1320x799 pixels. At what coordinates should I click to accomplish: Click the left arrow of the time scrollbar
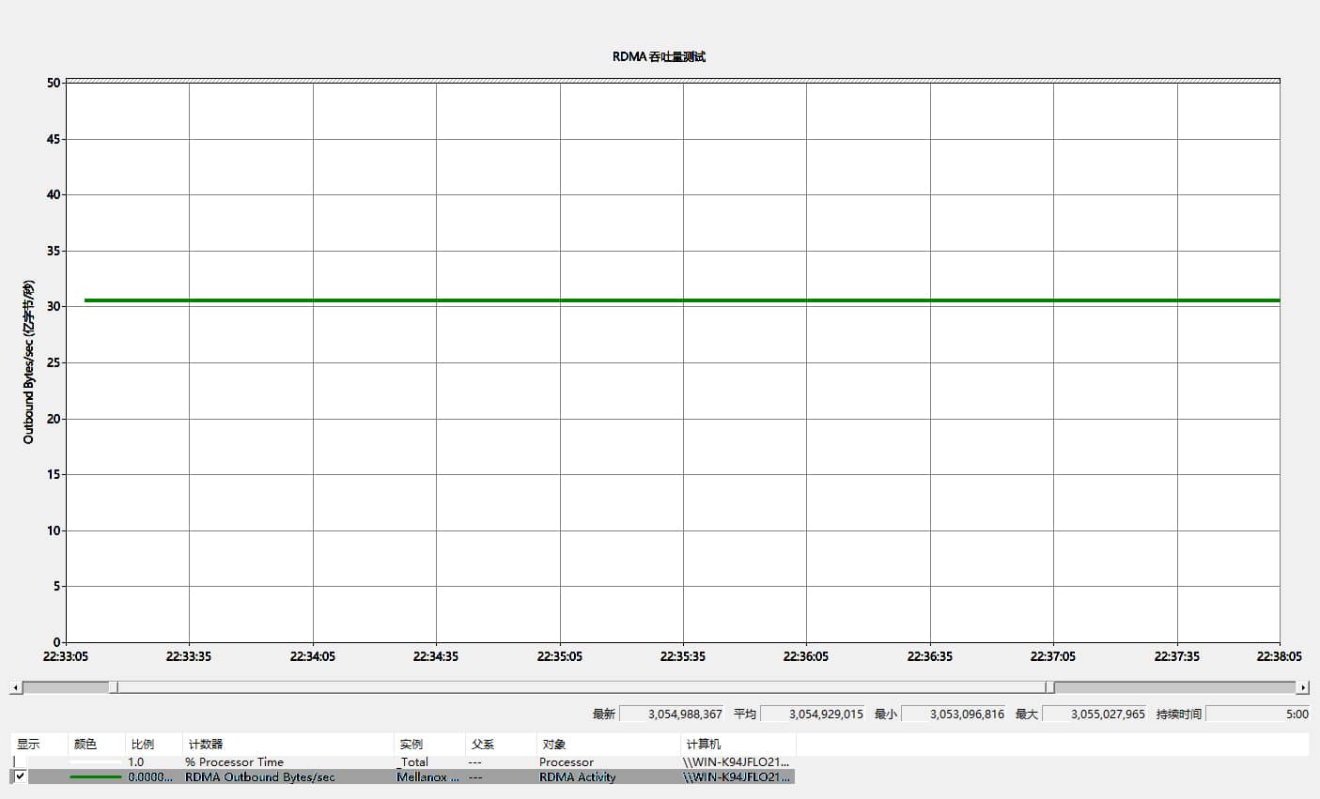point(15,688)
